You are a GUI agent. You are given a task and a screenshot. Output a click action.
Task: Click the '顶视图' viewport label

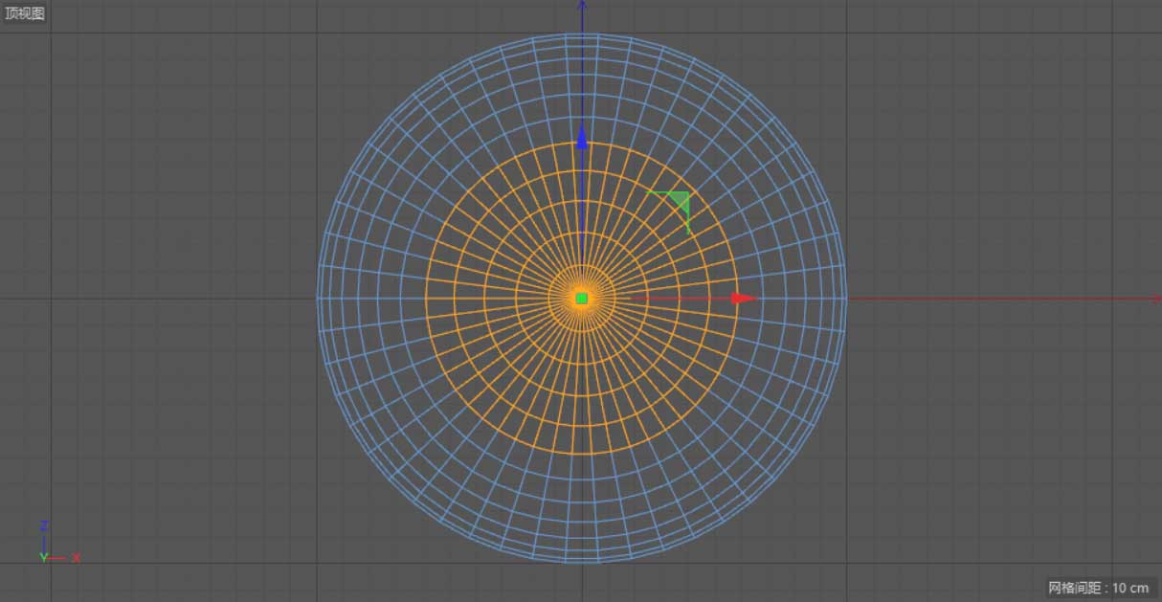click(x=25, y=13)
